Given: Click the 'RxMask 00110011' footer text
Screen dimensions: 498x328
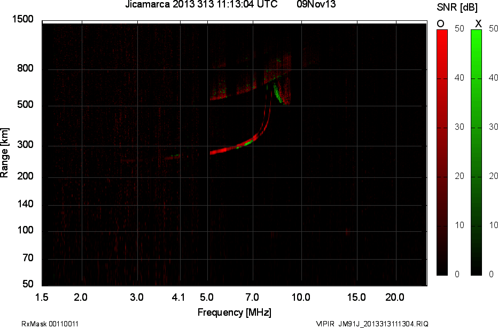Looking at the screenshot, I should (x=50, y=324).
